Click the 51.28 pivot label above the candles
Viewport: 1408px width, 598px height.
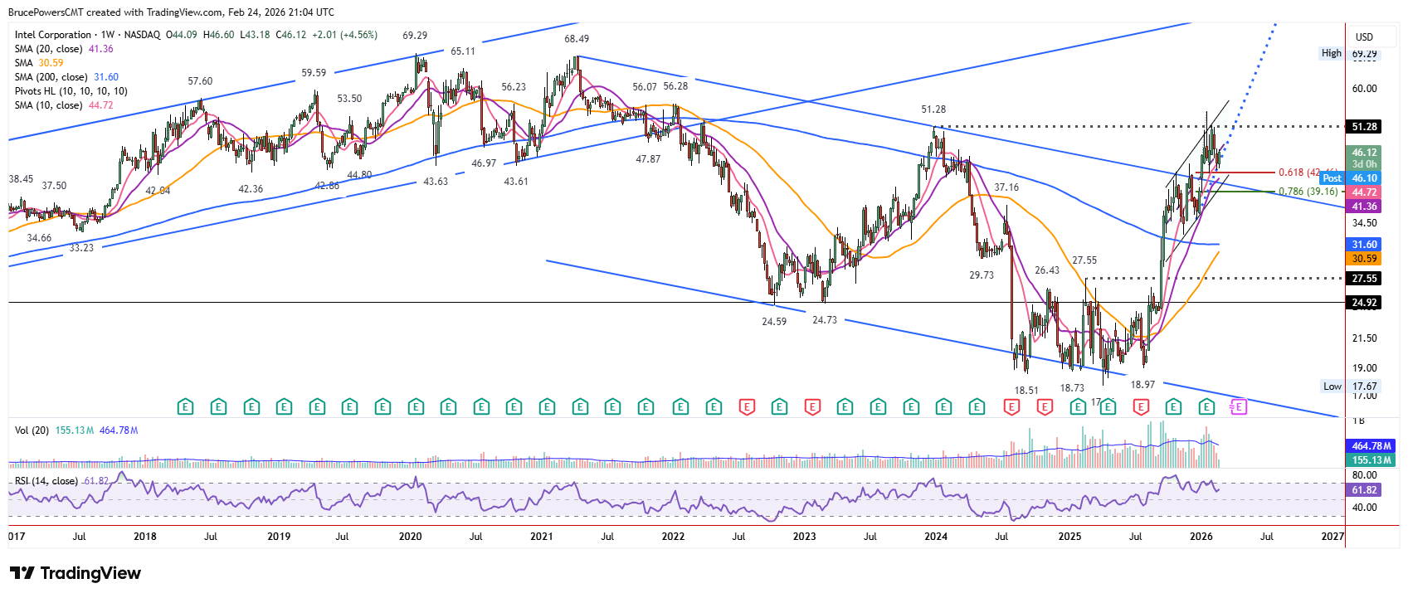pos(933,109)
